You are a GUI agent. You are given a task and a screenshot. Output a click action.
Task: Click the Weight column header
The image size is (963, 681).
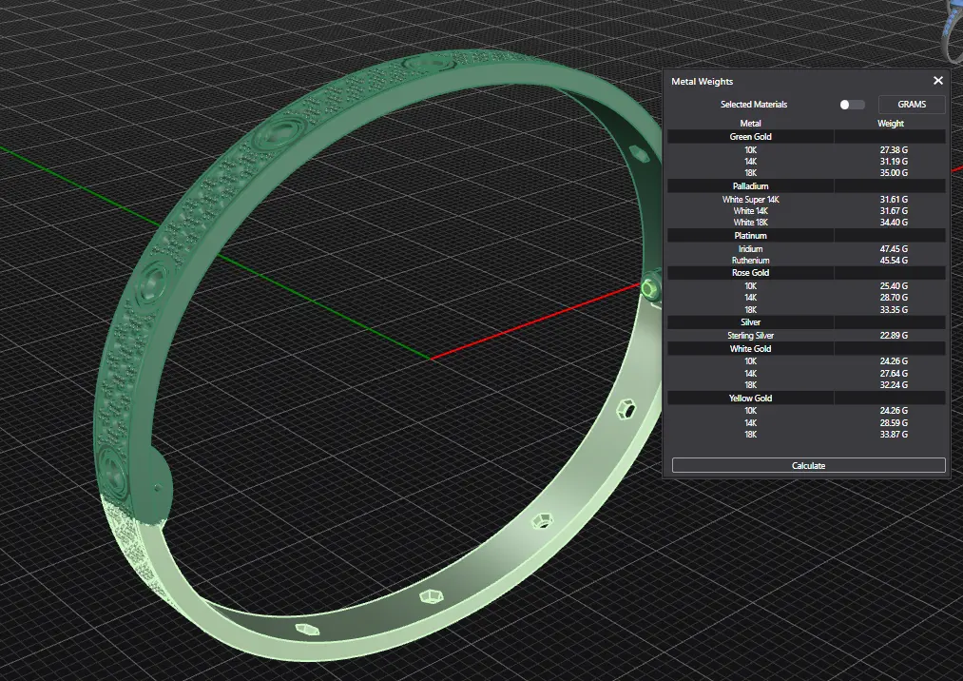(x=890, y=124)
